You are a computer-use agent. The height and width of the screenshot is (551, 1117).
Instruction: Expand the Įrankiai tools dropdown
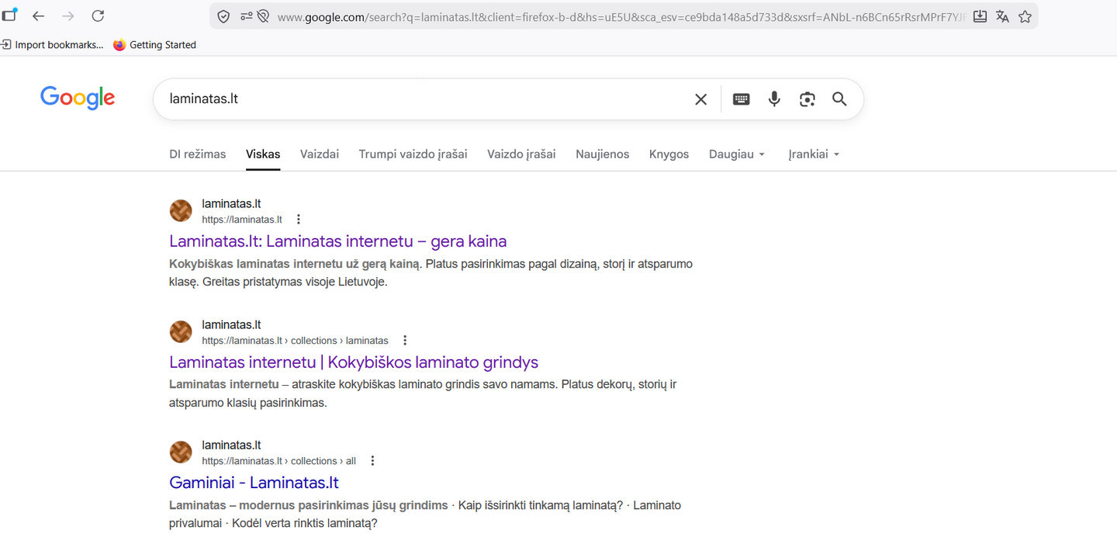click(x=814, y=154)
